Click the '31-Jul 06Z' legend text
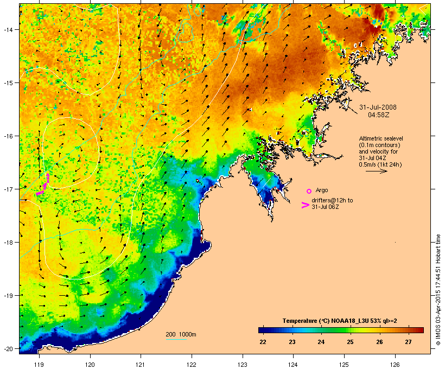Screen dimensions: 445x369 click(325, 207)
